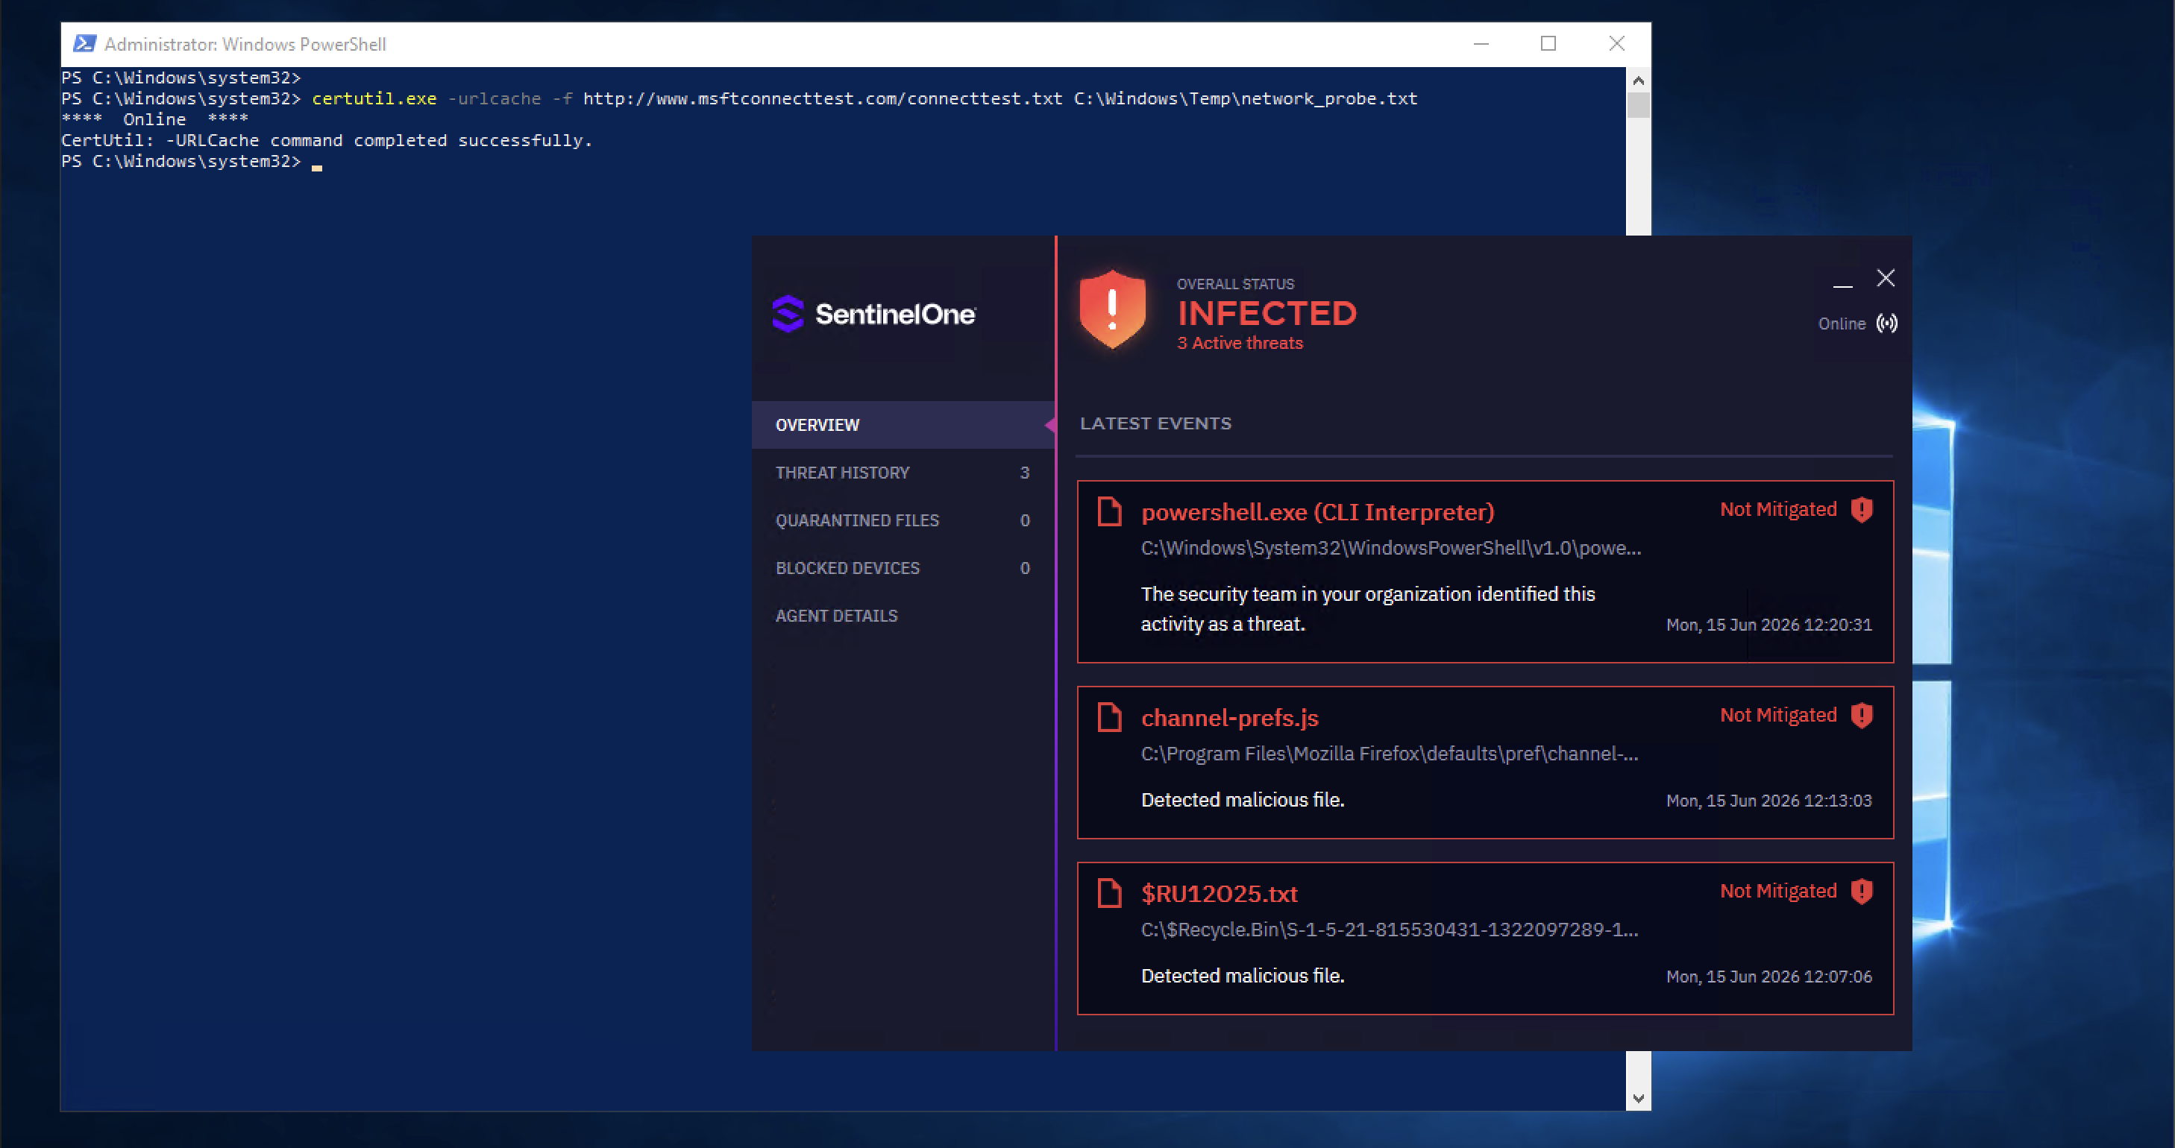Click the file icon beside channel-prefs.js
The image size is (2175, 1148).
[1109, 717]
